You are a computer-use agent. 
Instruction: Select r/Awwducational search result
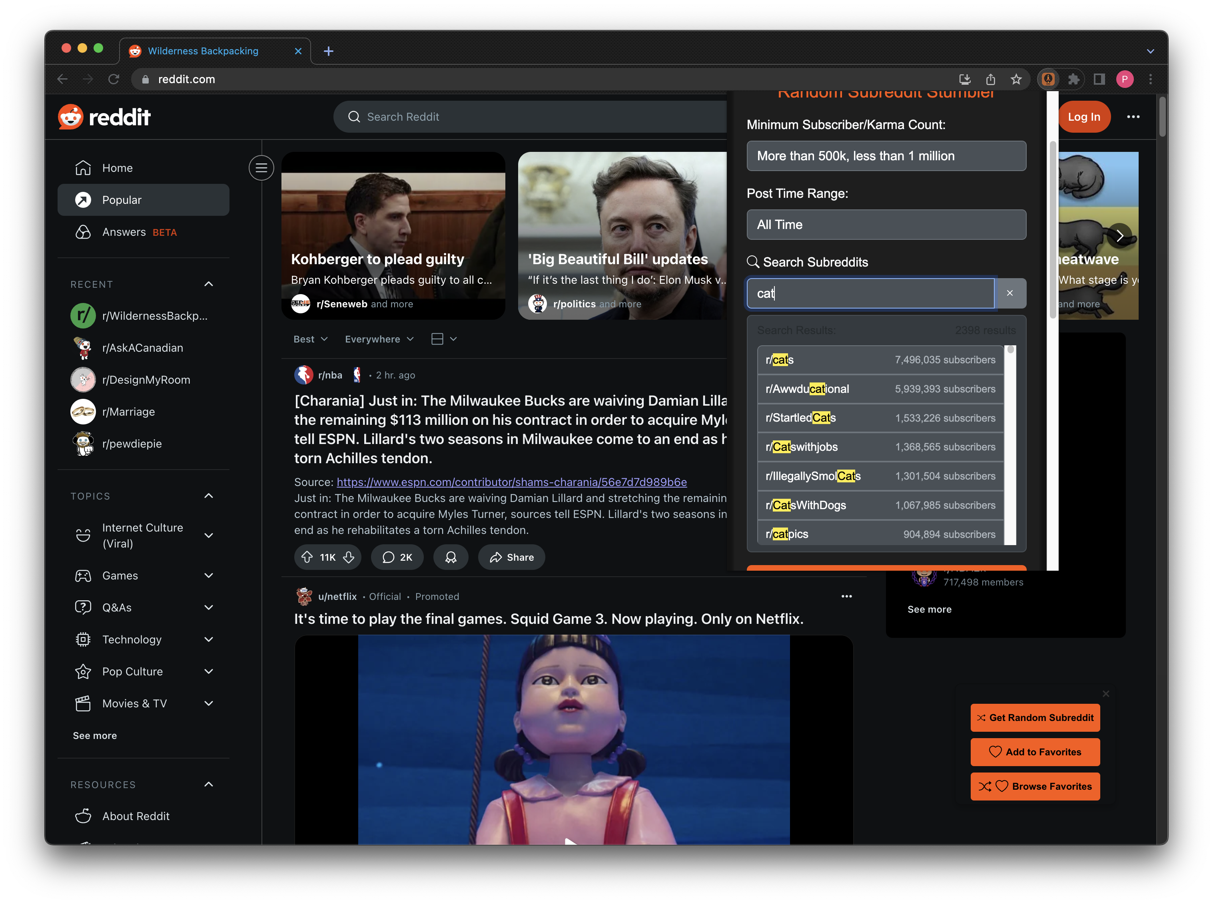880,388
